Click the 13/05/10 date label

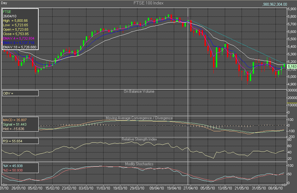[x=225, y=188]
